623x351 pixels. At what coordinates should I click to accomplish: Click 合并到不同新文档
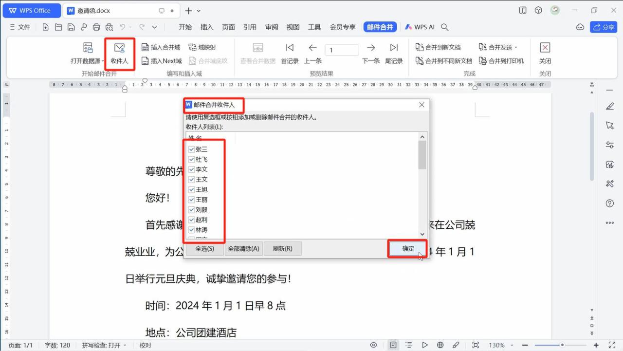point(444,61)
